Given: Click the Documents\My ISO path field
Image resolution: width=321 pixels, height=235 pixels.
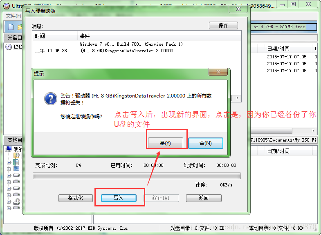Looking at the screenshot, I should (x=283, y=140).
